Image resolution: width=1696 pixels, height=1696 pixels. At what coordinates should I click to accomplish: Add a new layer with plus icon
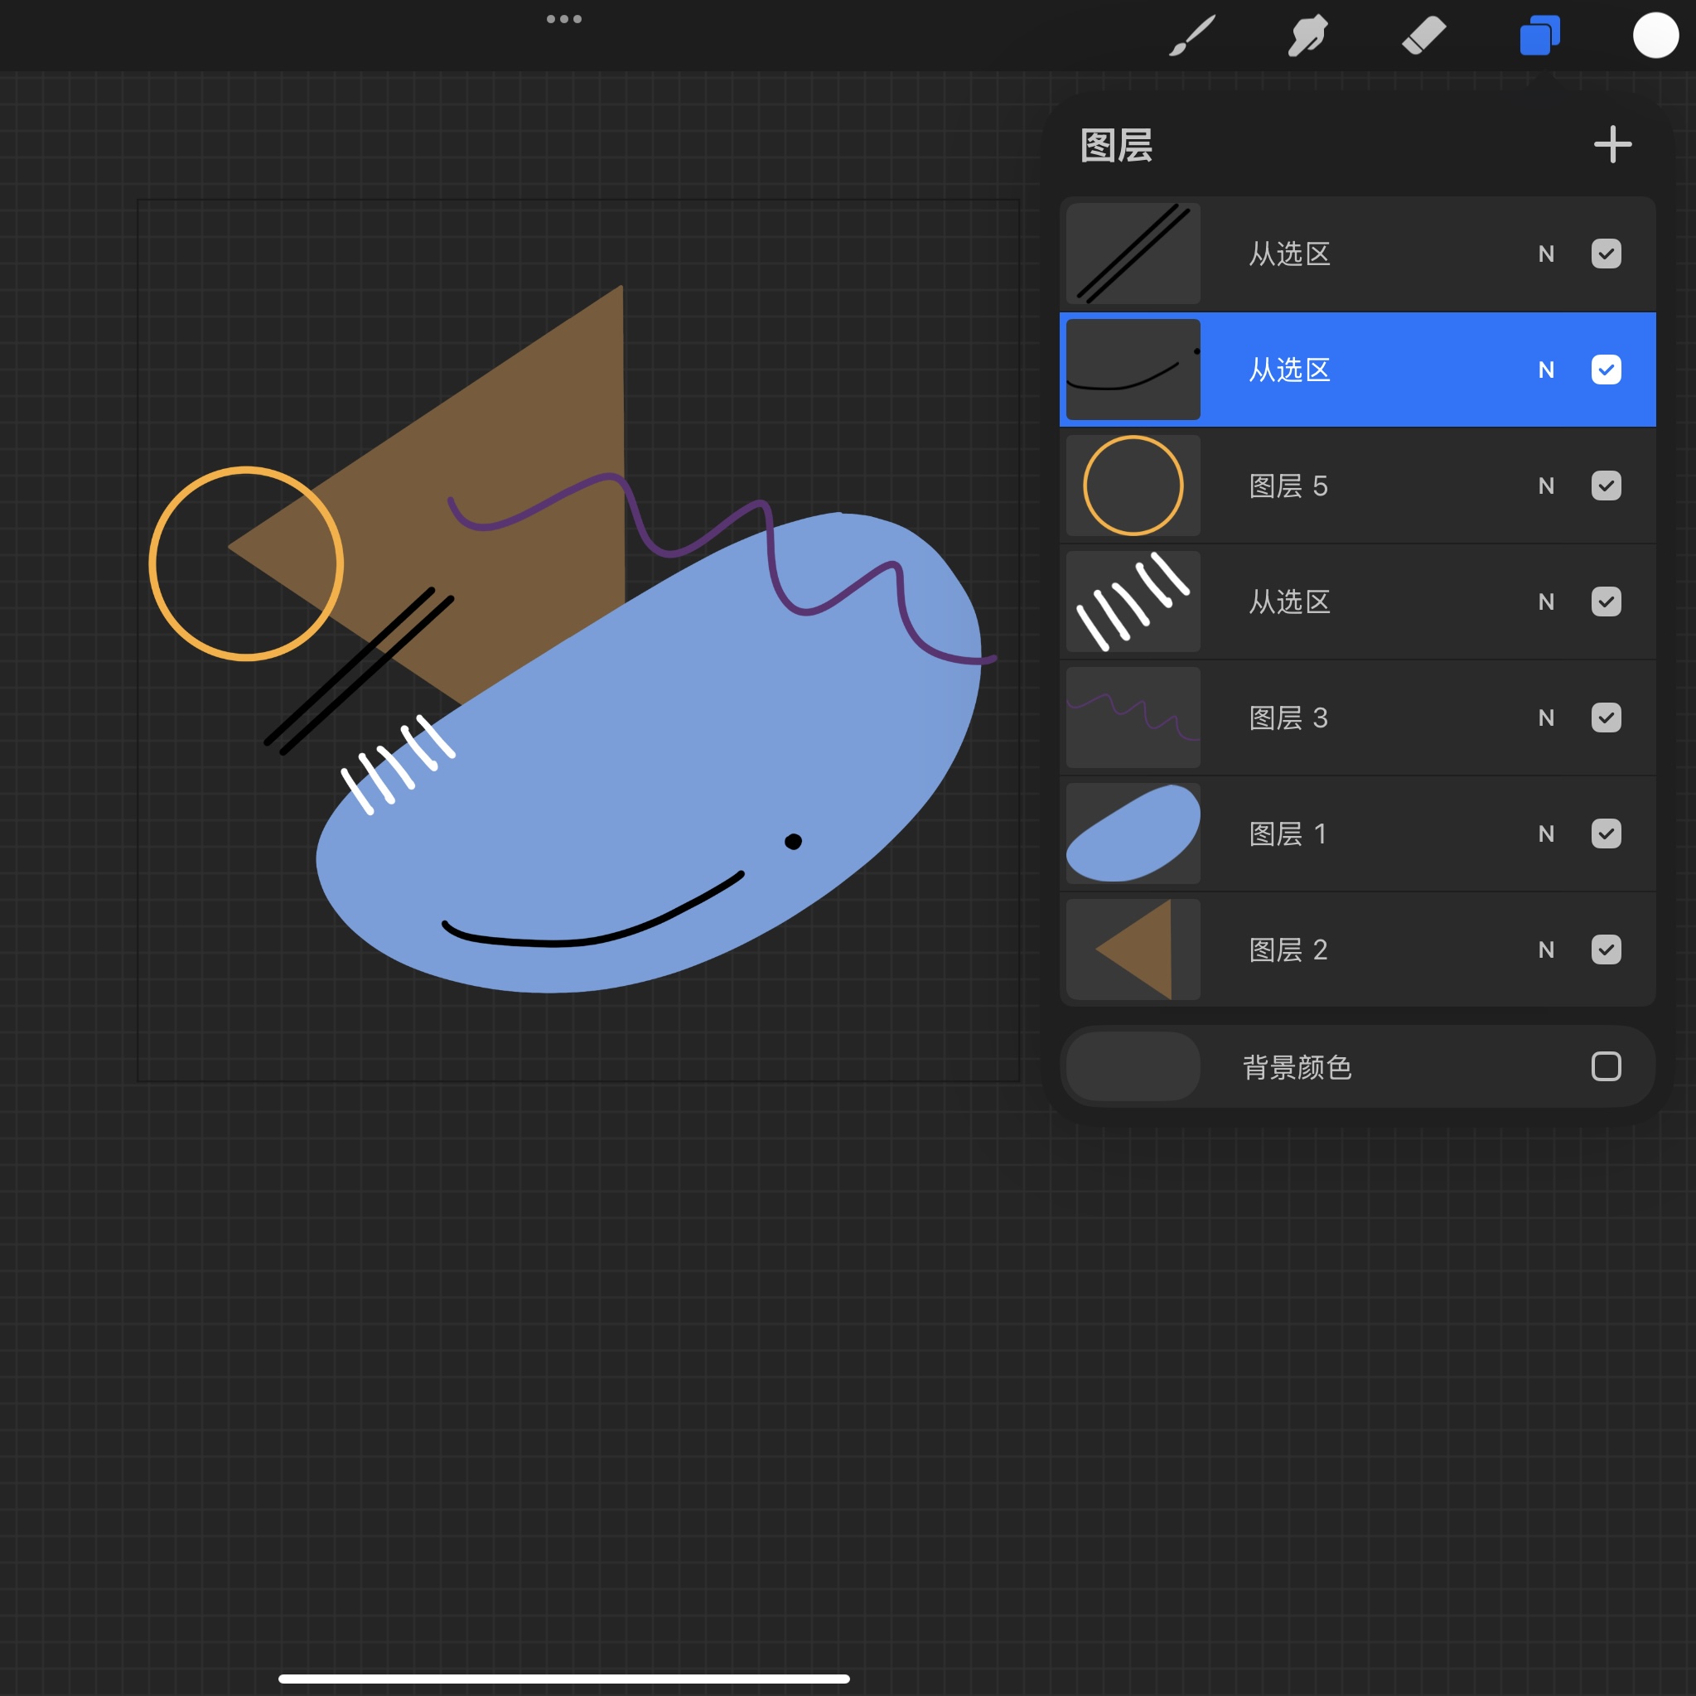click(x=1611, y=144)
